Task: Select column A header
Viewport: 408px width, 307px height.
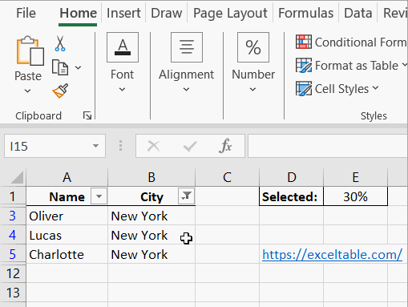Action: (67, 177)
